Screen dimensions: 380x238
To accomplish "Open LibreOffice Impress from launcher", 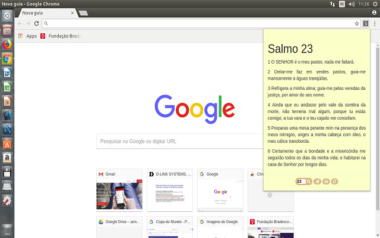I will pyautogui.click(x=7, y=101).
